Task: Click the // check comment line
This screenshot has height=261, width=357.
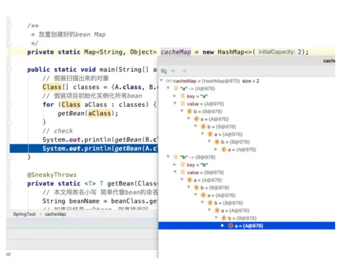Action: 57,131
